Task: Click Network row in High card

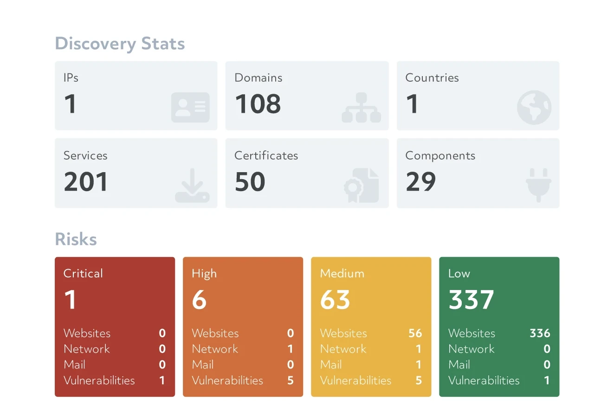Action: point(243,349)
